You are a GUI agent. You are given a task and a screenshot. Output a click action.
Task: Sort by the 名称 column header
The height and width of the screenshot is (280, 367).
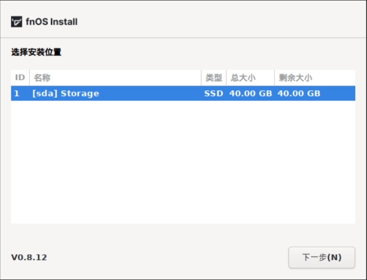pos(116,78)
